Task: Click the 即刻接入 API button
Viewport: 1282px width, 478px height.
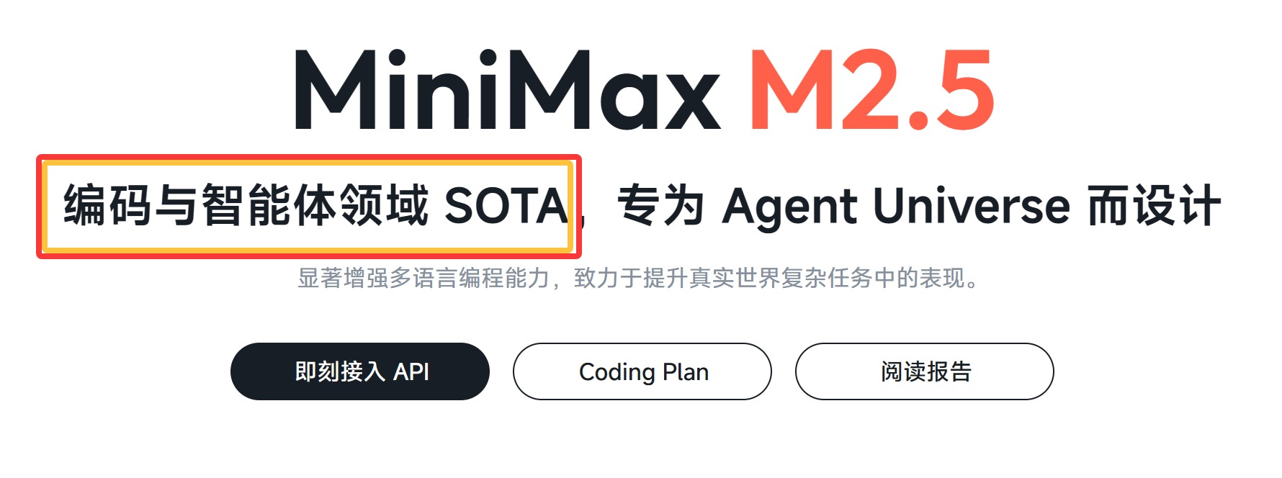Action: click(x=360, y=371)
